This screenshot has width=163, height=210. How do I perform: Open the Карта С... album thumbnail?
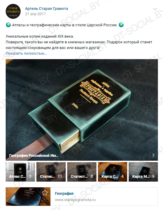113,172
